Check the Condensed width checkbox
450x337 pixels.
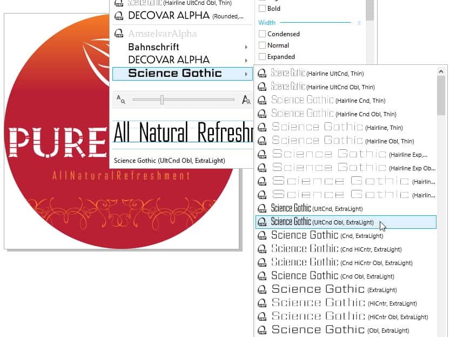coord(263,34)
